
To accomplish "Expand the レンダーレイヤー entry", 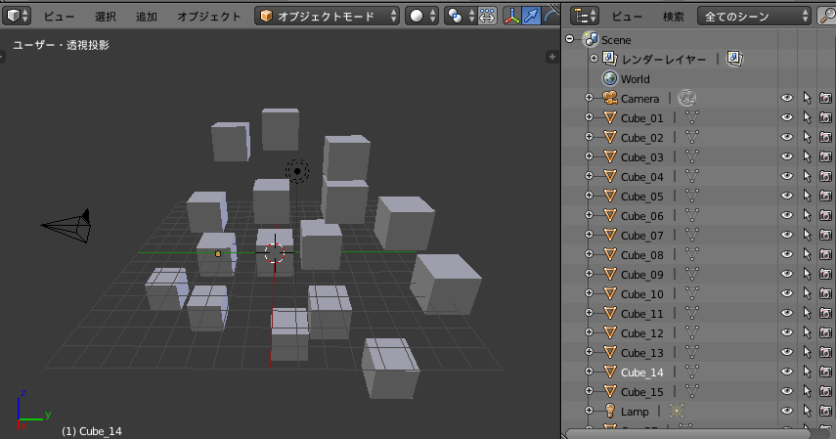I will click(594, 59).
